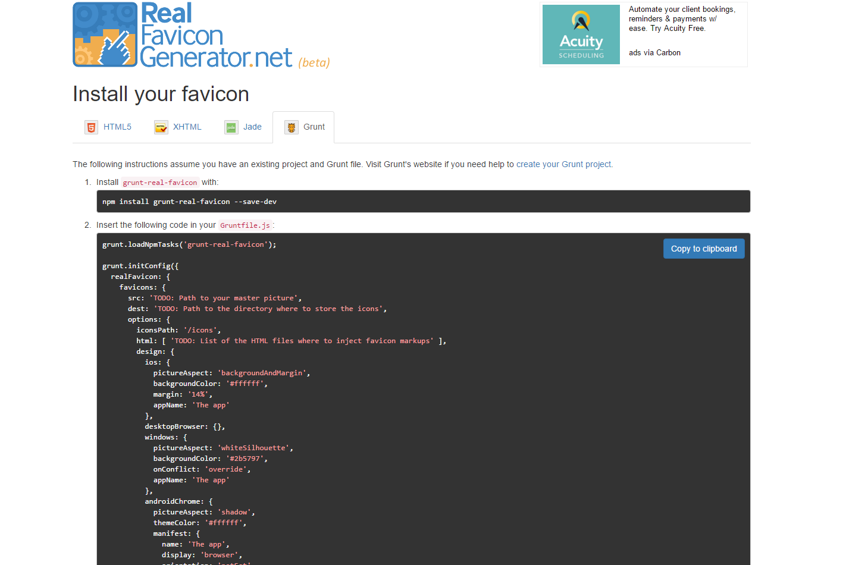Screen dimensions: 846x565
Task: Click the 'dest:' directory code line
Action: pos(257,309)
